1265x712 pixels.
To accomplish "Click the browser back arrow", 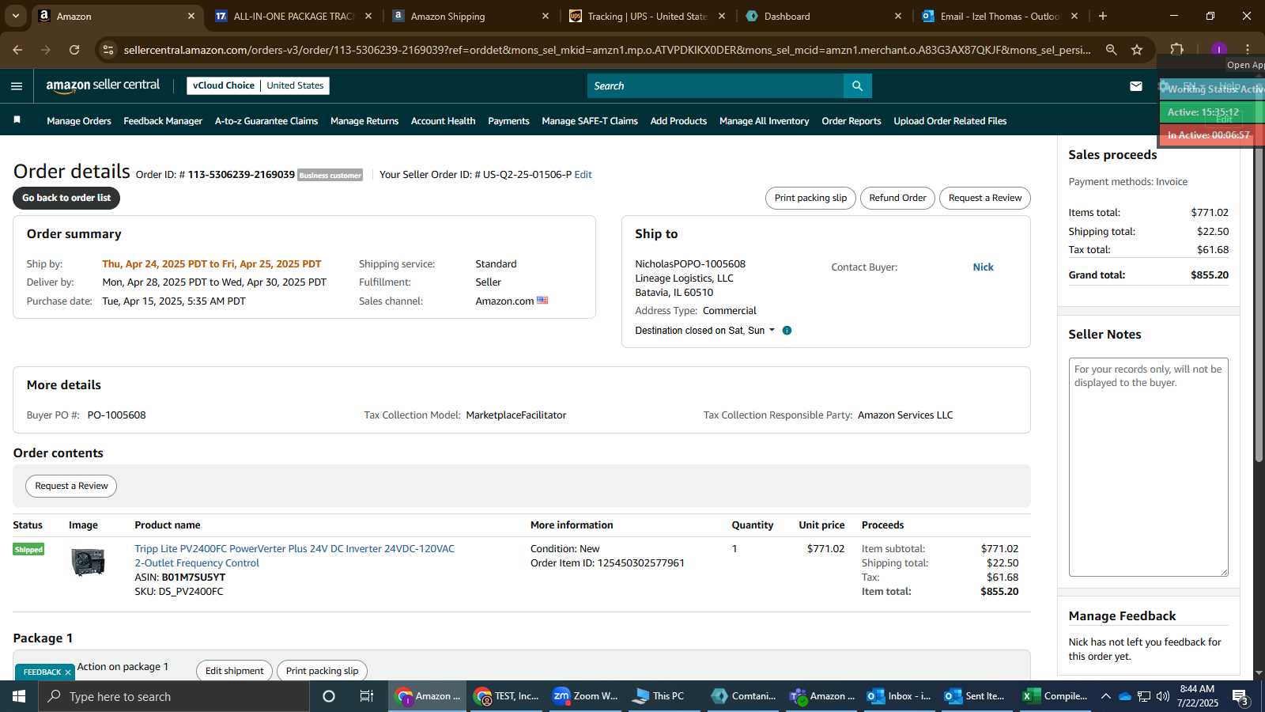I will click(x=17, y=50).
